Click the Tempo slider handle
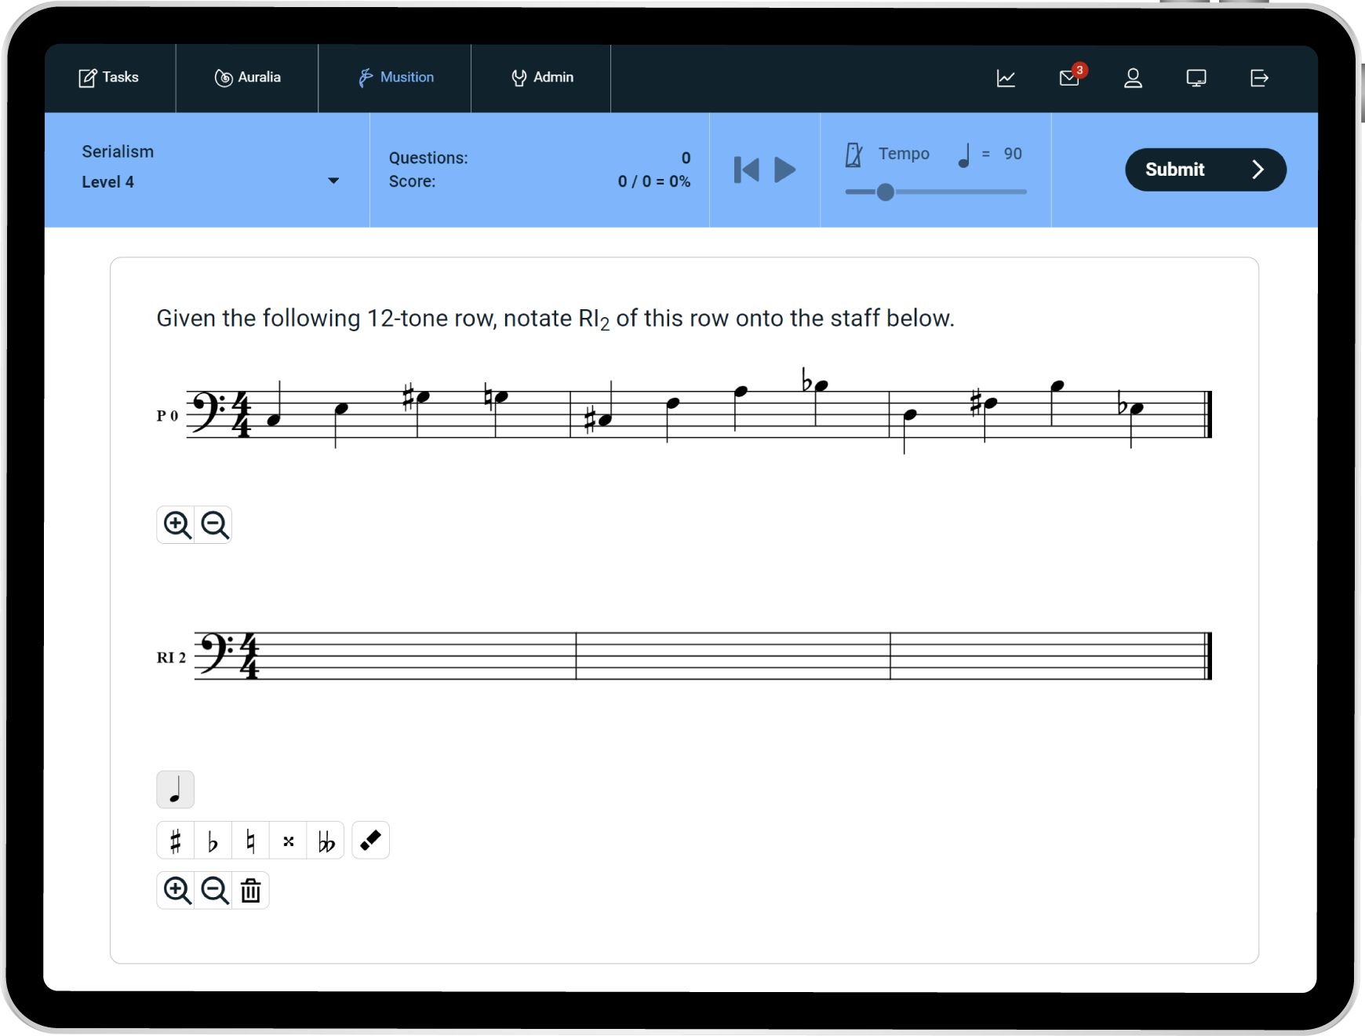The width and height of the screenshot is (1365, 1036). (885, 192)
